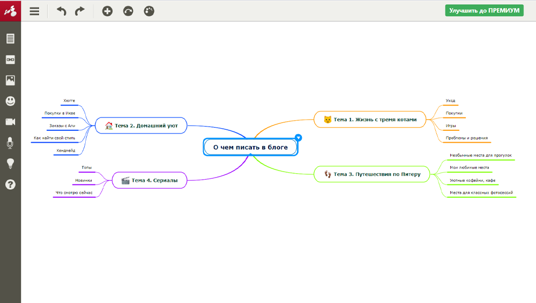Click the lightbulb icon in sidebar

[x=10, y=164]
